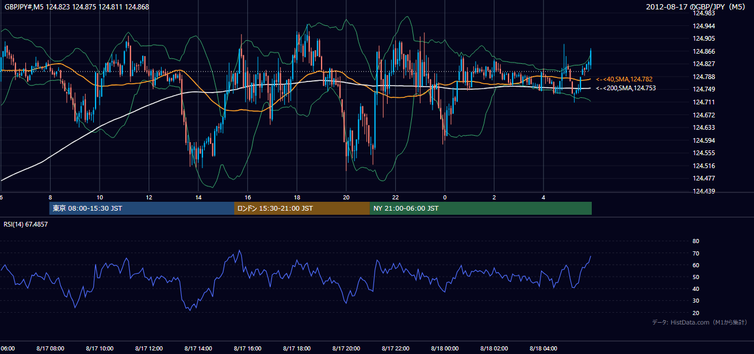Viewport: 754px width, 354px height.
Task: Click RSI axis level 40
Action: click(x=696, y=289)
